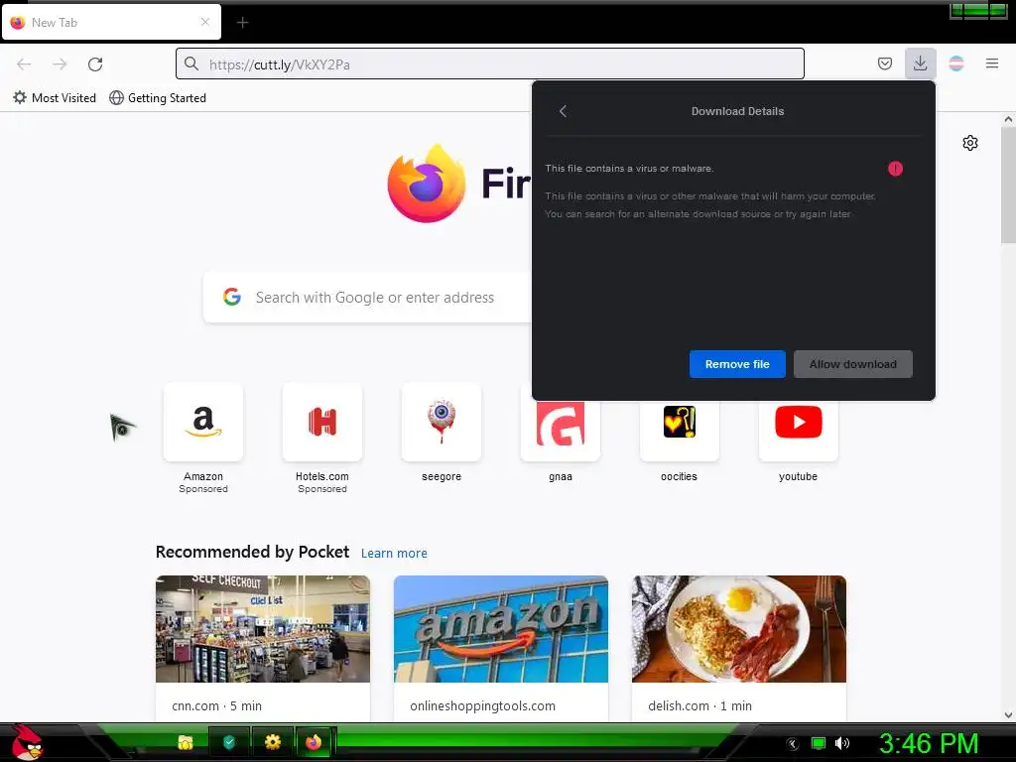
Task: Click Search with Google or enter address box
Action: [x=368, y=298]
